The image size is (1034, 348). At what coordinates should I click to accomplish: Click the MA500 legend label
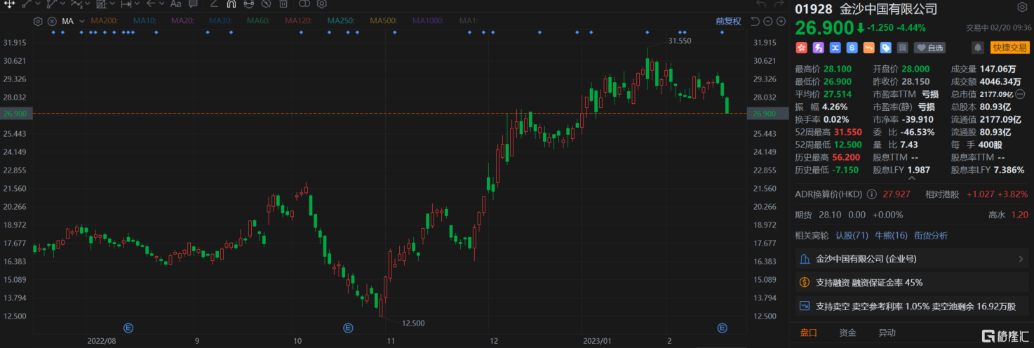(383, 21)
